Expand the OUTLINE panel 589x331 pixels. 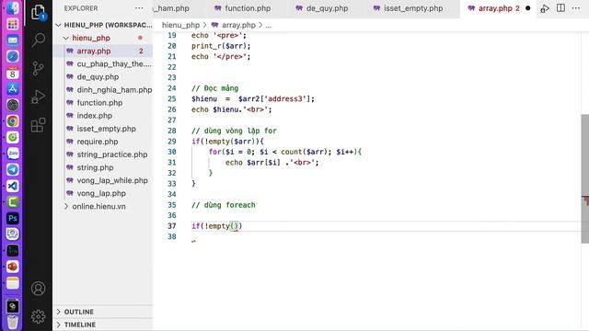click(x=103, y=312)
